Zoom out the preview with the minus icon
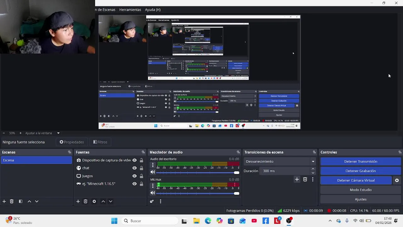 (x=3, y=133)
